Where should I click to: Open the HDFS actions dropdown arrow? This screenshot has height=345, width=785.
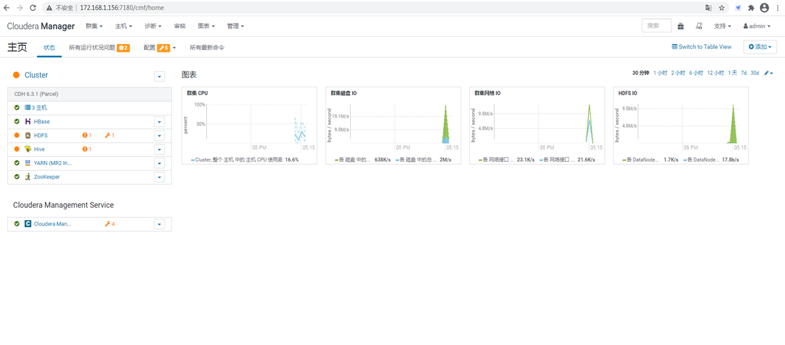pyautogui.click(x=159, y=135)
